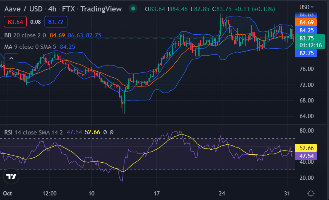Click the yellow 52.66 value in RSI legend

tap(92, 132)
